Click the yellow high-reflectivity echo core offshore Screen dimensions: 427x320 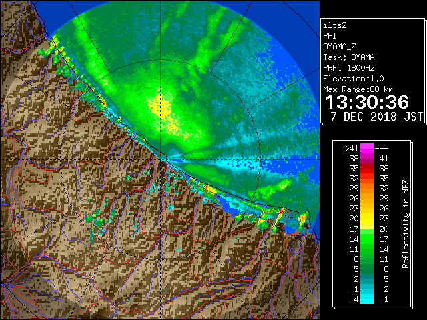tap(160, 106)
